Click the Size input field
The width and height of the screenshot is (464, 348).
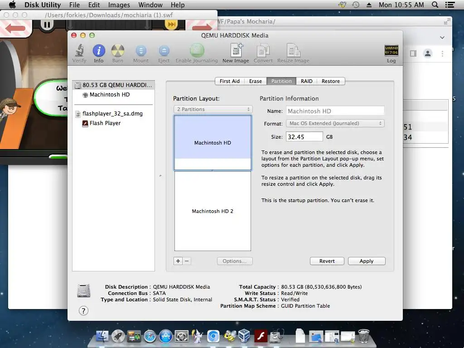(304, 137)
